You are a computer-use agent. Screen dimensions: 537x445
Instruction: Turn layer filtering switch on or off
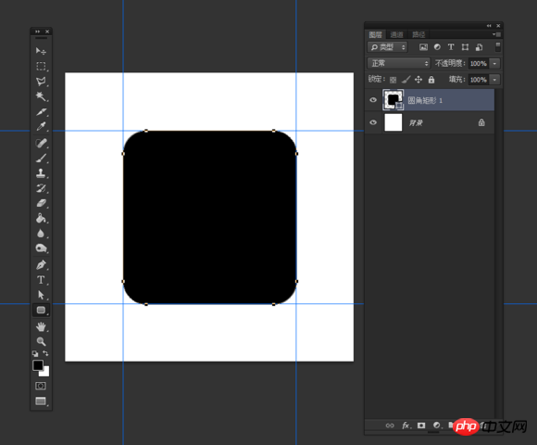[x=498, y=47]
